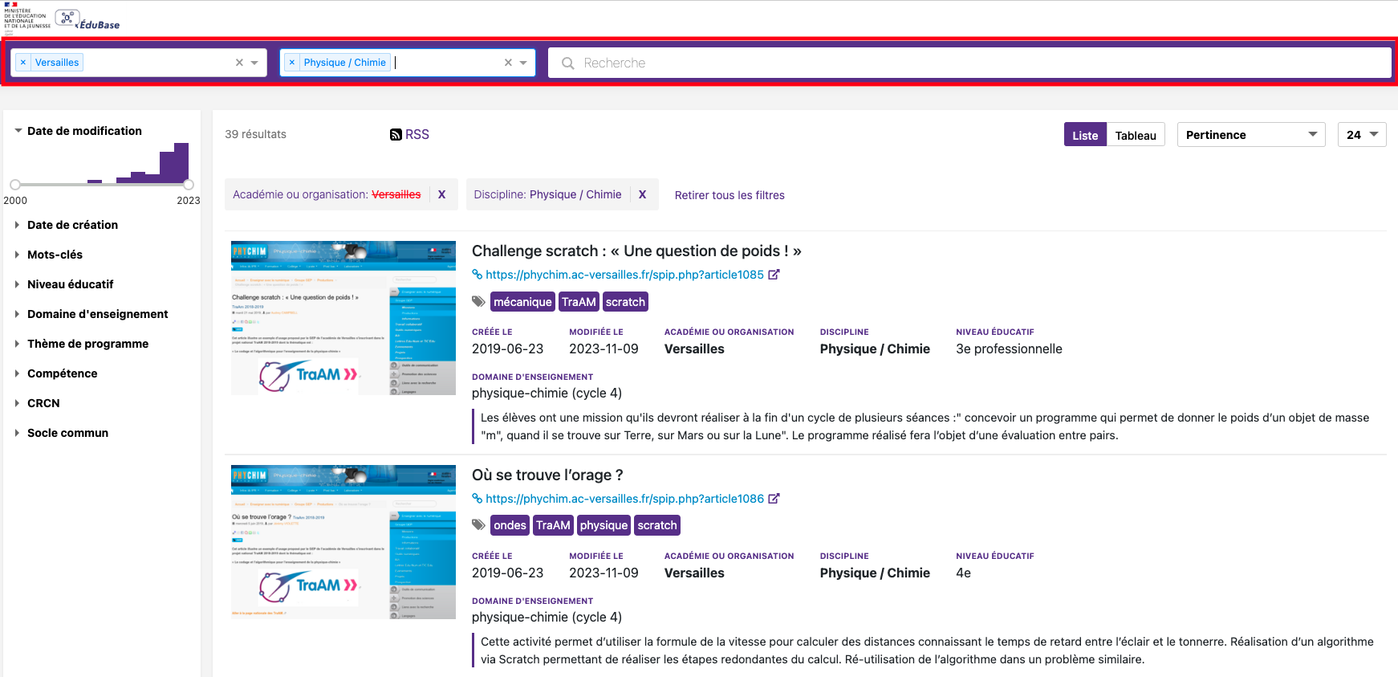This screenshot has width=1398, height=677.
Task: Click Retirer tous les filtres
Action: coord(729,195)
